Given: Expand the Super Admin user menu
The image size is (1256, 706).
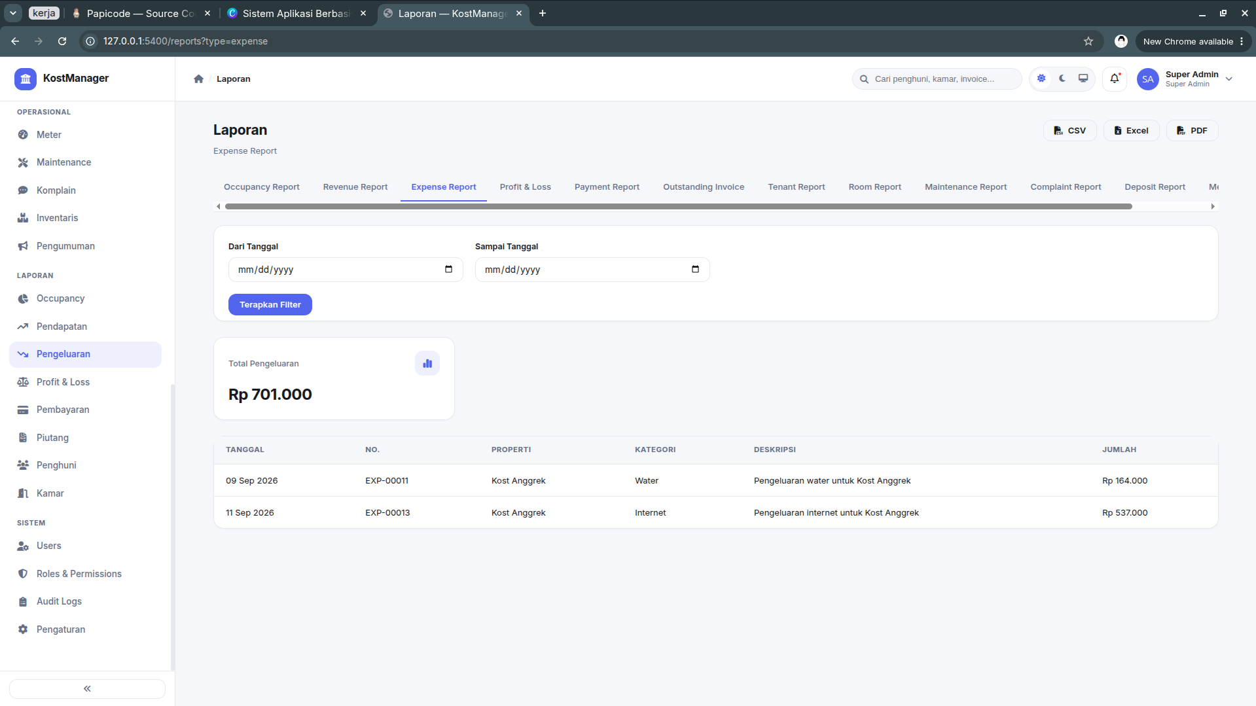Looking at the screenshot, I should click(x=1185, y=79).
